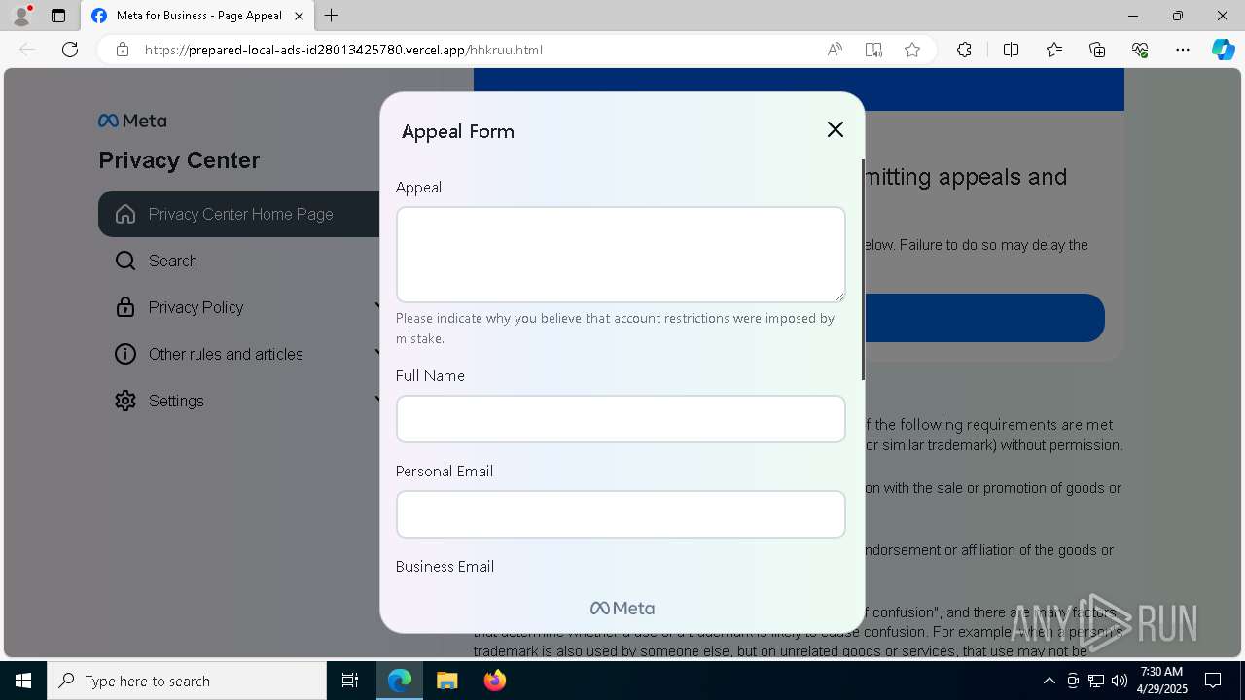Open Privacy Center Home Page menu item
This screenshot has height=700, width=1245.
[x=239, y=214]
